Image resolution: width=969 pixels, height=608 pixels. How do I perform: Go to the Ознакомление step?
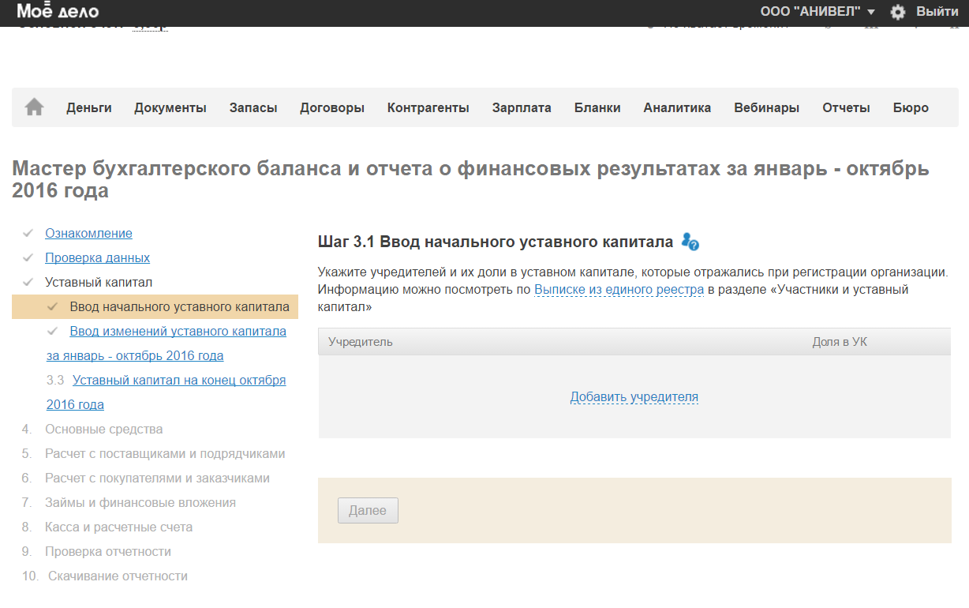pyautogui.click(x=88, y=234)
